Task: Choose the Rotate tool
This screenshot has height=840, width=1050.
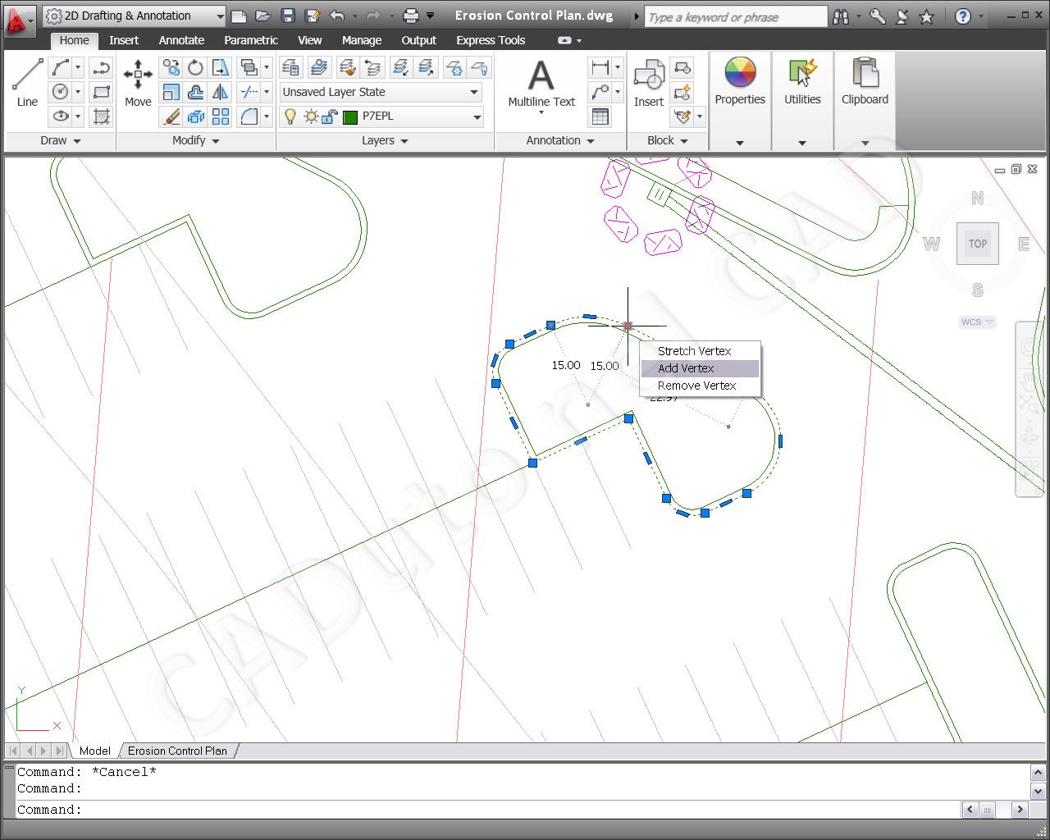Action: pyautogui.click(x=195, y=67)
